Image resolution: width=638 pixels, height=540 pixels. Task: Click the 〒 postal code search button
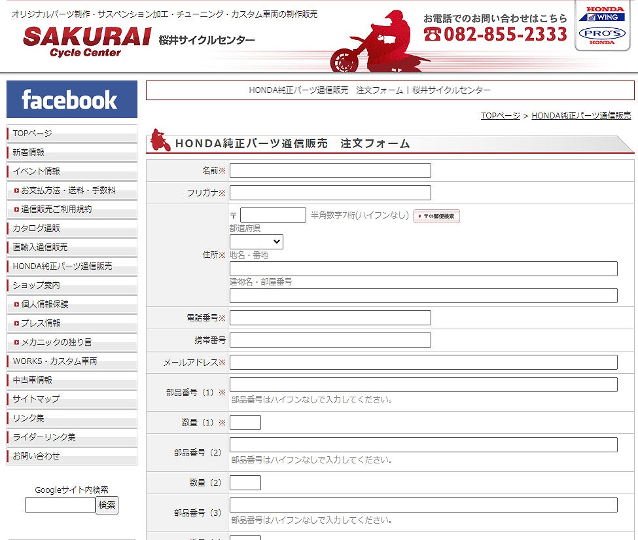[x=436, y=216]
